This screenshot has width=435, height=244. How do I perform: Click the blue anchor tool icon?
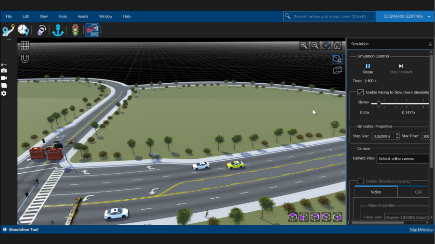(58, 30)
